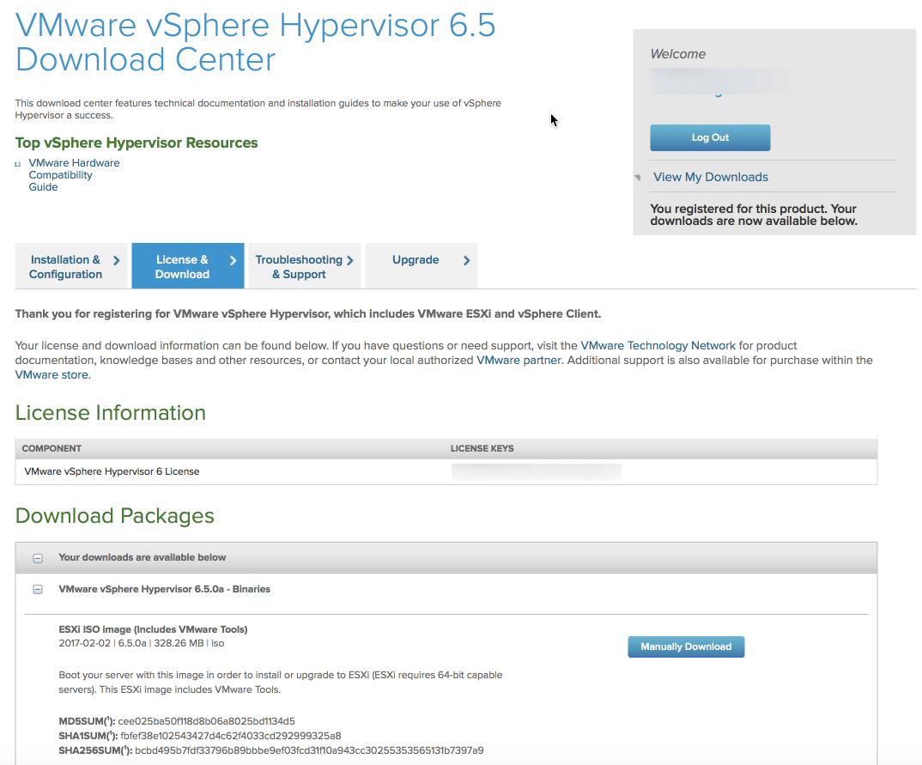Follow the VMware partner link
The width and height of the screenshot is (922, 765).
[518, 360]
